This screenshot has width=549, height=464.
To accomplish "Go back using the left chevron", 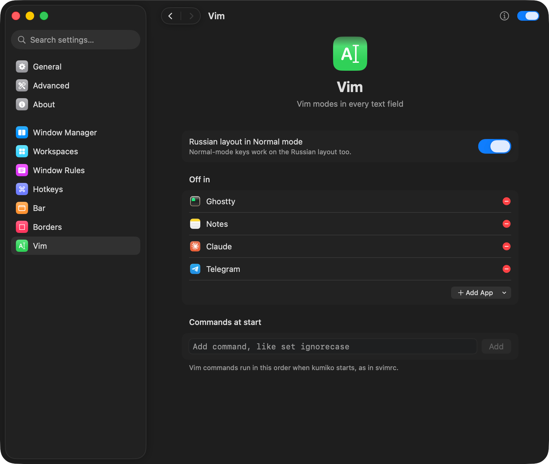I will pyautogui.click(x=171, y=16).
